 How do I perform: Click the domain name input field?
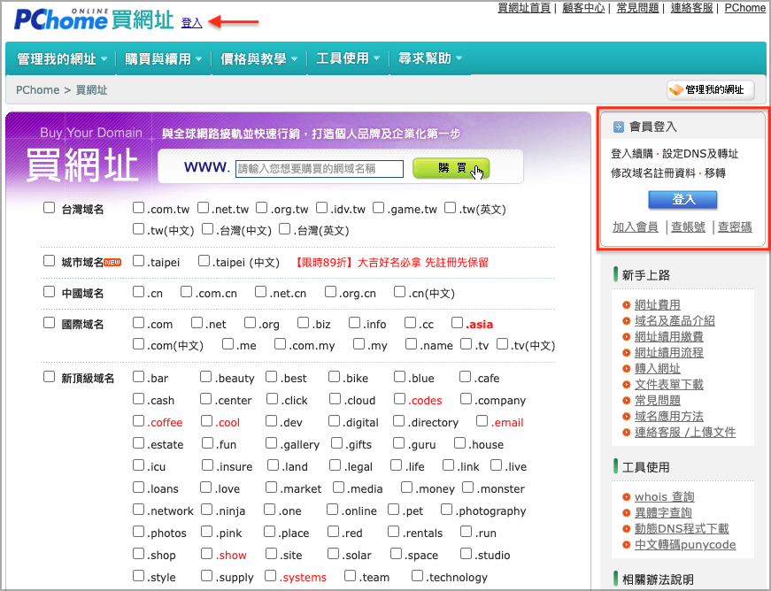(320, 168)
